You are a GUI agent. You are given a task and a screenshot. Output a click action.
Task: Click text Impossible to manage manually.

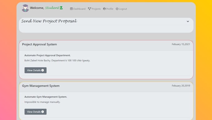coord(42,102)
